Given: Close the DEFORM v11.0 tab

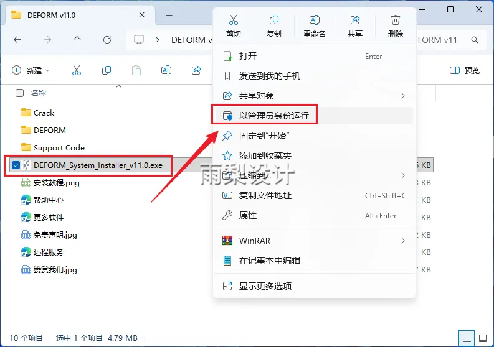Looking at the screenshot, I should click(142, 15).
